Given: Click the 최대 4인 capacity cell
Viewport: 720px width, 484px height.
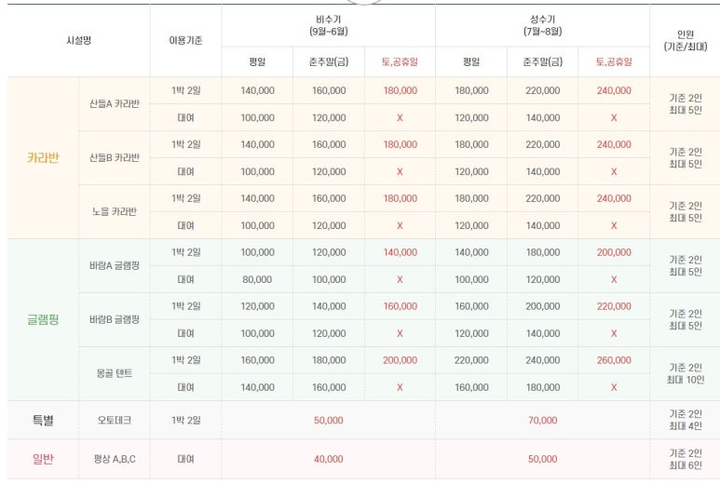Looking at the screenshot, I should (x=684, y=427).
